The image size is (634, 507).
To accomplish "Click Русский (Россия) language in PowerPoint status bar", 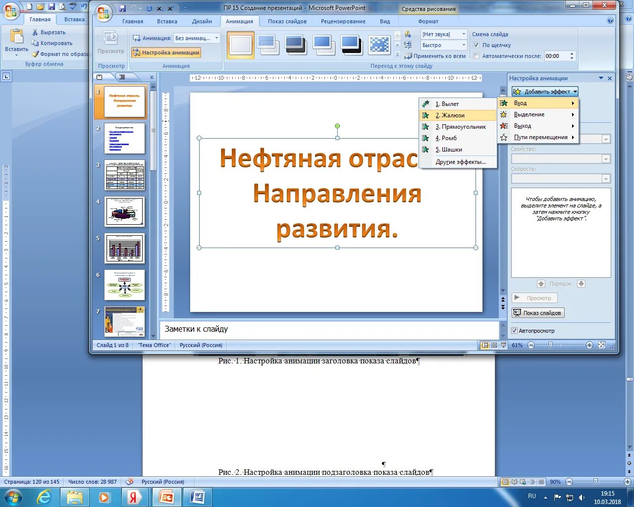I will pos(201,345).
